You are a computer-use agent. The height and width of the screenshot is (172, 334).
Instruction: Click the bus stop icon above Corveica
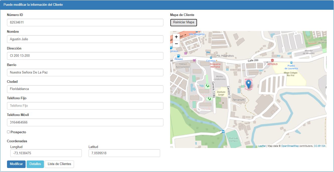click(211, 57)
